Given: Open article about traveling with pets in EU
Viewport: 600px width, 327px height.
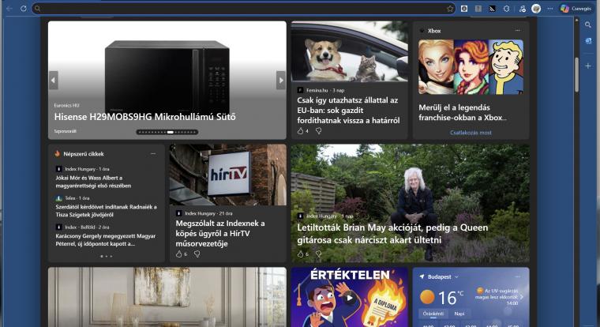Looking at the screenshot, I should tap(348, 111).
